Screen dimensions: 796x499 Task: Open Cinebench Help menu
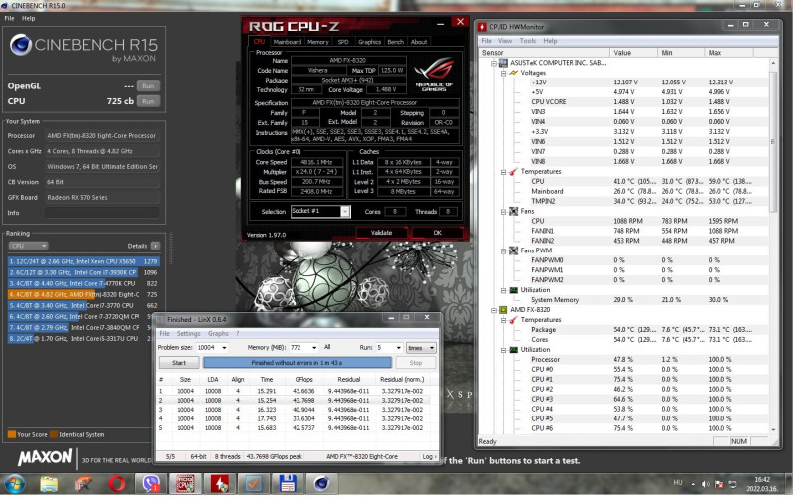[x=29, y=18]
